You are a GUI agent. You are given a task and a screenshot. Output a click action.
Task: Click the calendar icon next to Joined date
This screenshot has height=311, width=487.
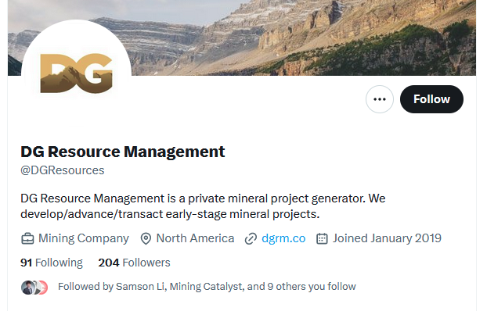click(x=322, y=239)
